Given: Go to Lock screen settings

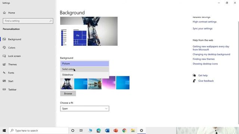Looking at the screenshot, I should [x=14, y=56].
